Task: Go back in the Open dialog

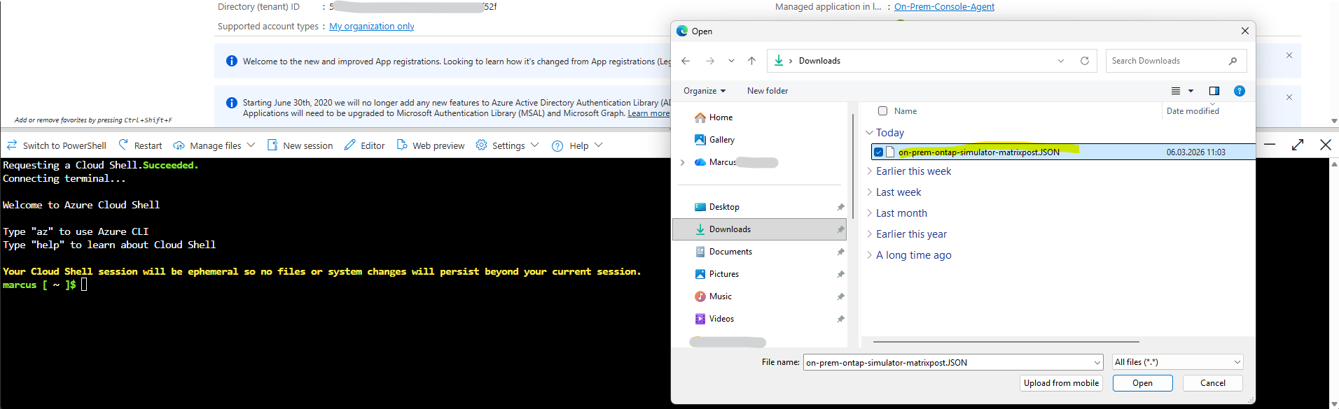Action: [686, 61]
